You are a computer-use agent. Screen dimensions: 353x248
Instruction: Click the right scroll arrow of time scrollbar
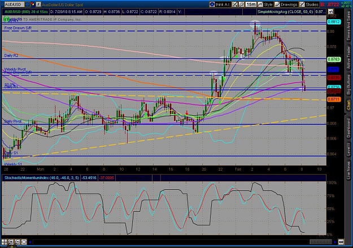pyautogui.click(x=335, y=242)
